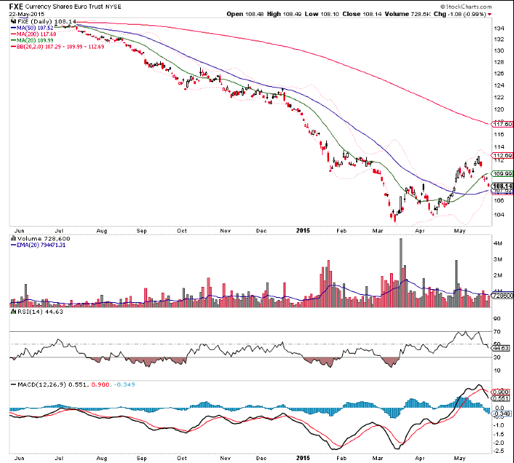Click the StockCharts.com copyright text
The image size is (514, 463).
[x=466, y=7]
